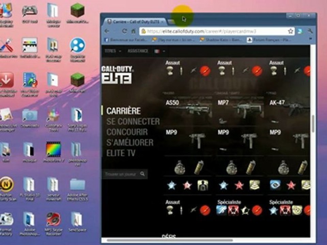
Task: Click the magnifier icon in player search
Action: (143, 174)
